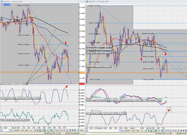
Task: Select the Moving Average (C,13,S,0,0) label in 15-minute chart
Action: [99, 66]
